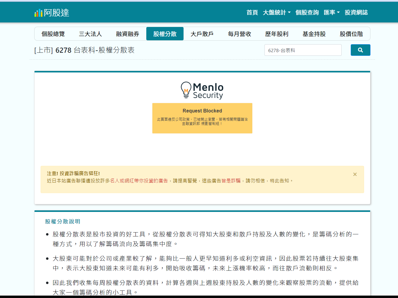
Task: Switch to the 股價位階 tab
Action: (351, 34)
